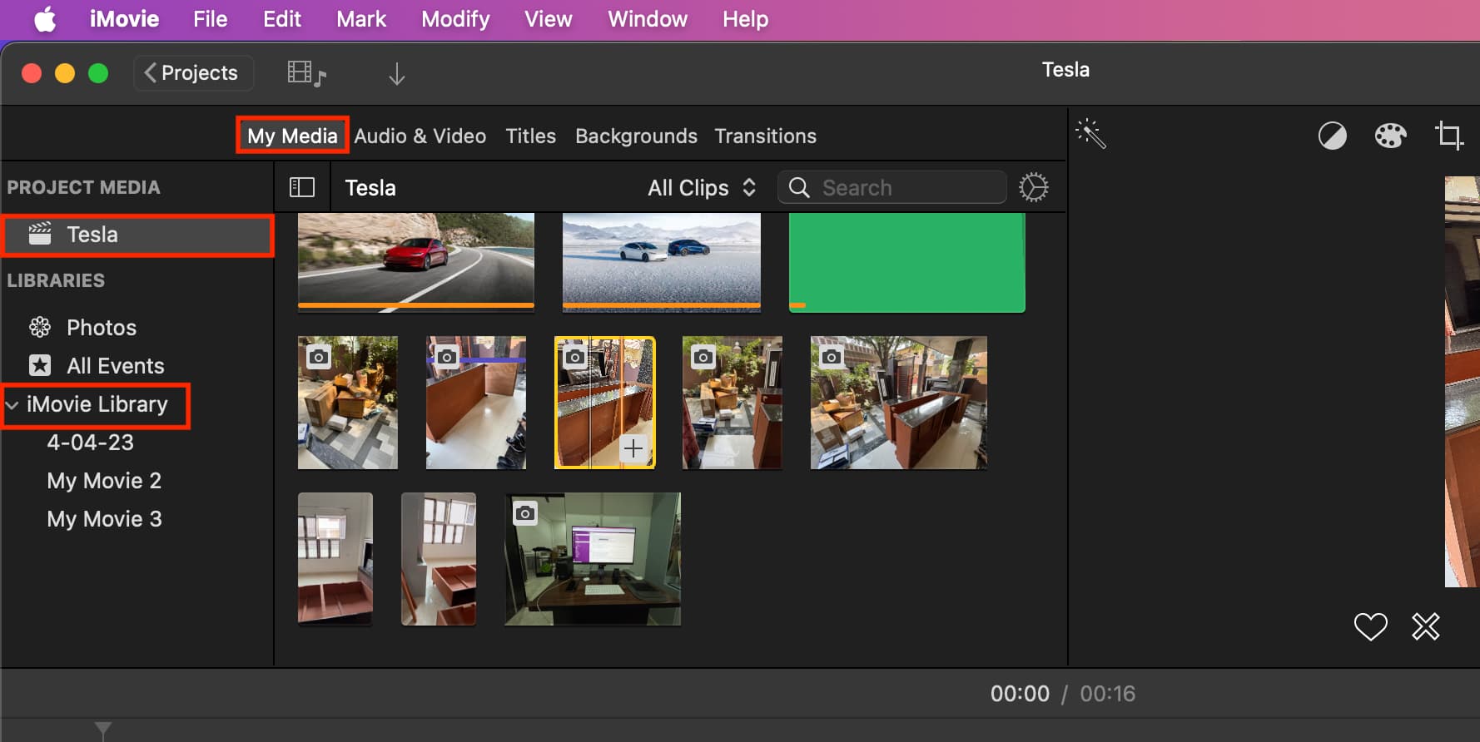This screenshot has height=742, width=1480.
Task: Open the Window menu
Action: [648, 19]
